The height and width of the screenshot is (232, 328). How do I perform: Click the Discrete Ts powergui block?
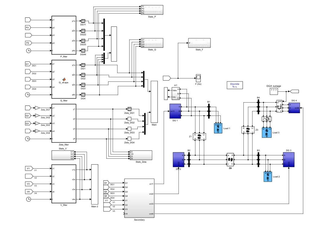coord(235,85)
